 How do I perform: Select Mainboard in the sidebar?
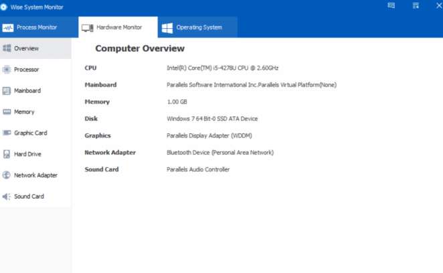click(x=35, y=91)
